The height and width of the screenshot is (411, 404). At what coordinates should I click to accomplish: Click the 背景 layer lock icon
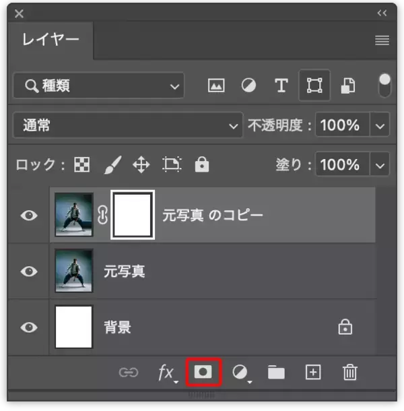pos(345,327)
